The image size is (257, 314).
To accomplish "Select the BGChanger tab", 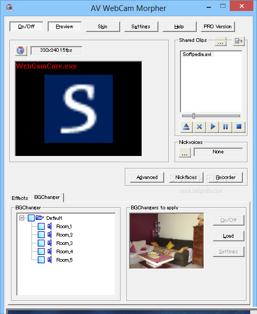I will point(47,197).
